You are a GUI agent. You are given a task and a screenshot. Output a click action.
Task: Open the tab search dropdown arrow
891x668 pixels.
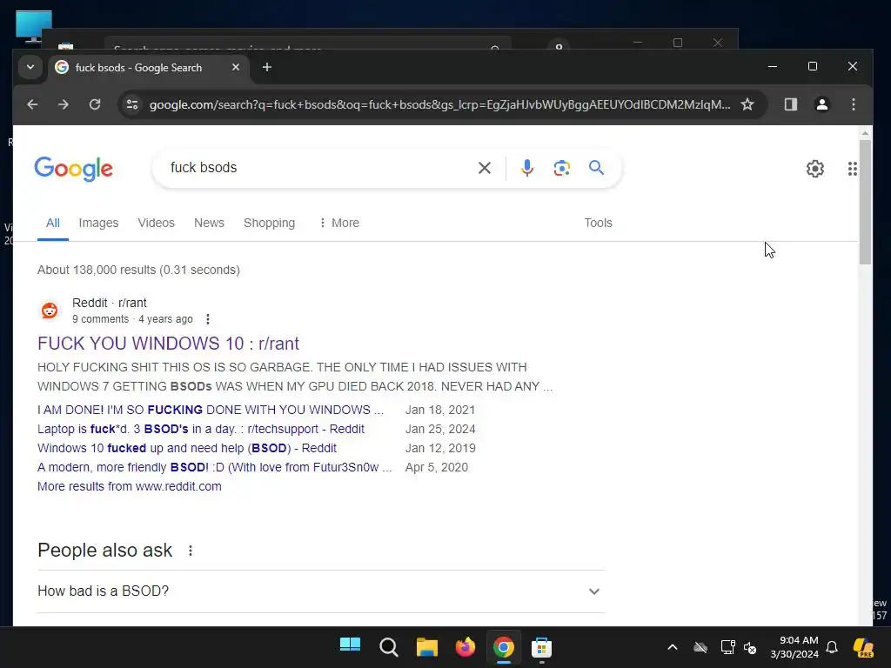click(30, 67)
